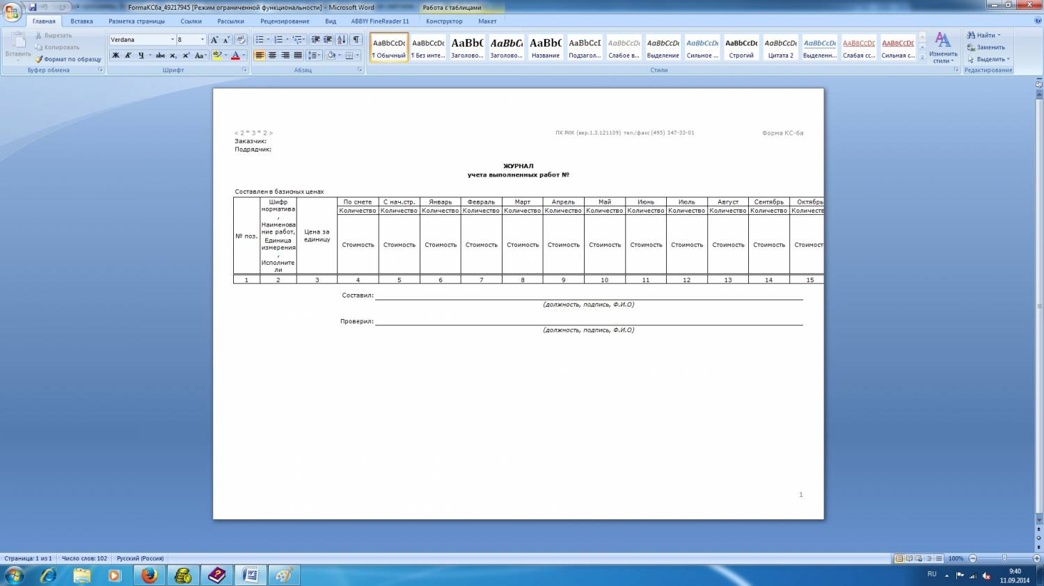The image size is (1044, 586).
Task: Open the Verdana font name dropdown
Action: pos(173,40)
